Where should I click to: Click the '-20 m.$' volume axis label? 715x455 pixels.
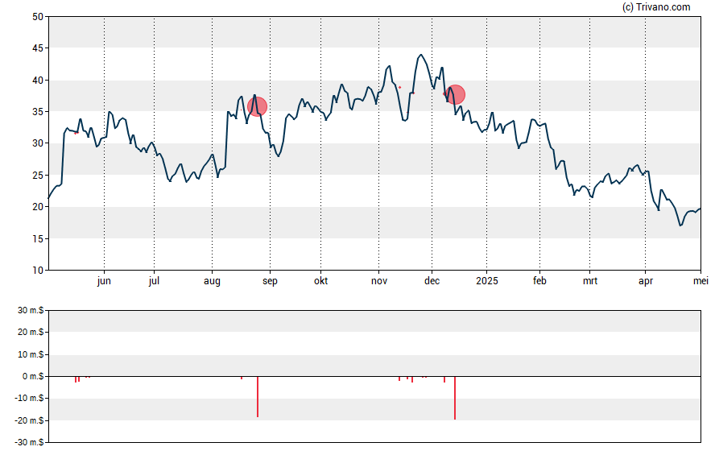(29, 420)
